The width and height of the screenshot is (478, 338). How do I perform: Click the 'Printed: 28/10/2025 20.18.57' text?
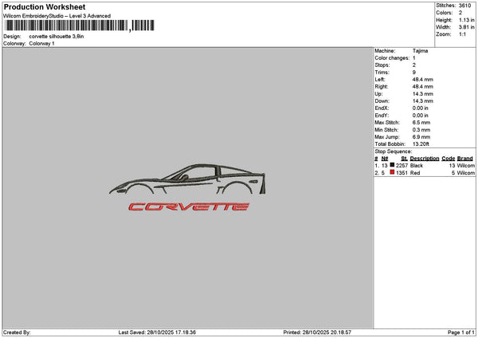click(317, 332)
